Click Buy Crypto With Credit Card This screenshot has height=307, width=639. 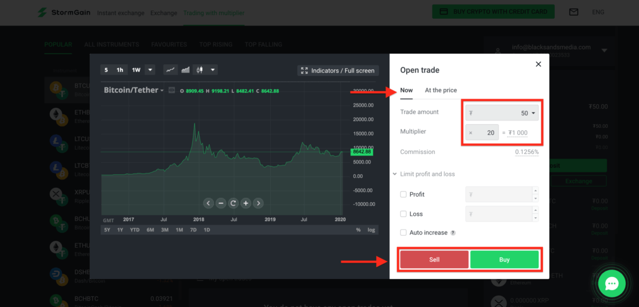point(493,12)
